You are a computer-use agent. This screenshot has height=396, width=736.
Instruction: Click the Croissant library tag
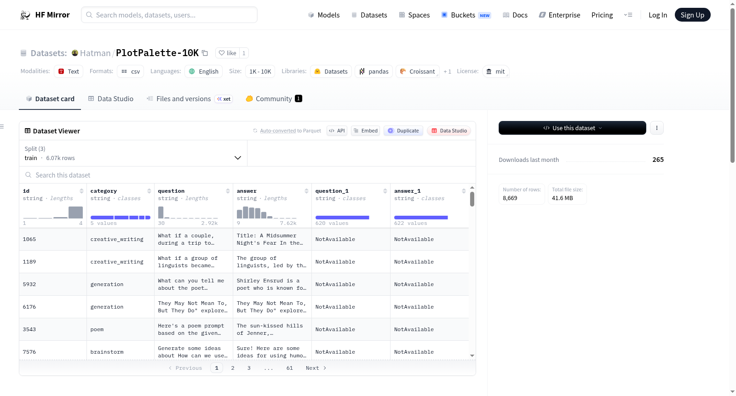pyautogui.click(x=417, y=71)
